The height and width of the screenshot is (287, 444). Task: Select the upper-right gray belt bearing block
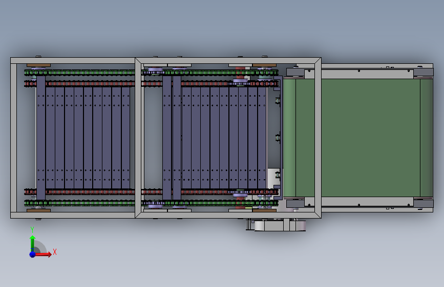coord(424,72)
